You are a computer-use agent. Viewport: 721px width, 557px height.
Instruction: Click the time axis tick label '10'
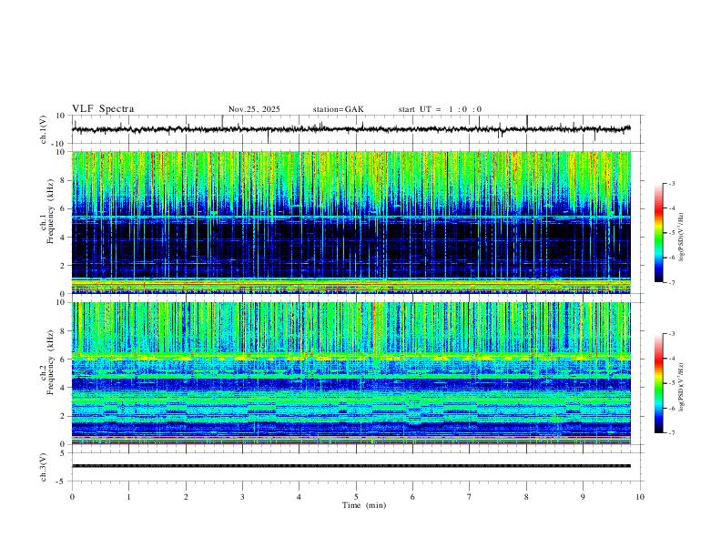tap(640, 497)
